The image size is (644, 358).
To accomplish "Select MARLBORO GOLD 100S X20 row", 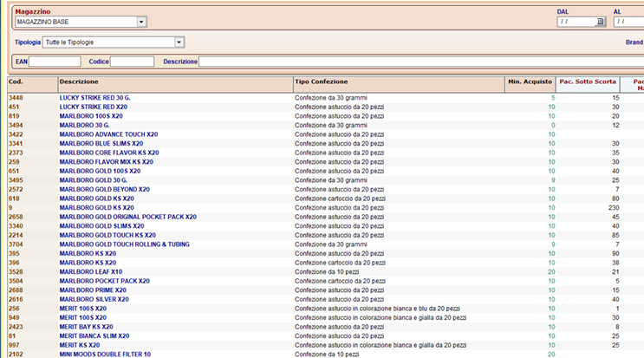I will 326,172.
